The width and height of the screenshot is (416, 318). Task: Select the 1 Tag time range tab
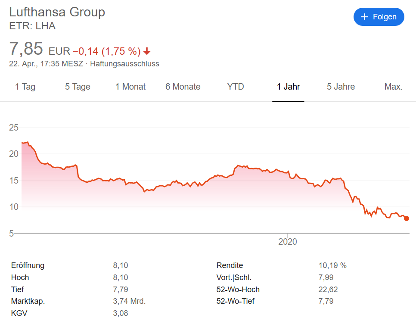(25, 87)
